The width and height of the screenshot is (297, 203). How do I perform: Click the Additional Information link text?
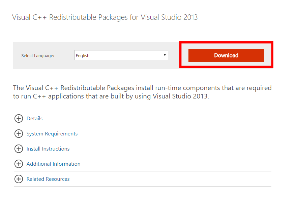coord(53,164)
